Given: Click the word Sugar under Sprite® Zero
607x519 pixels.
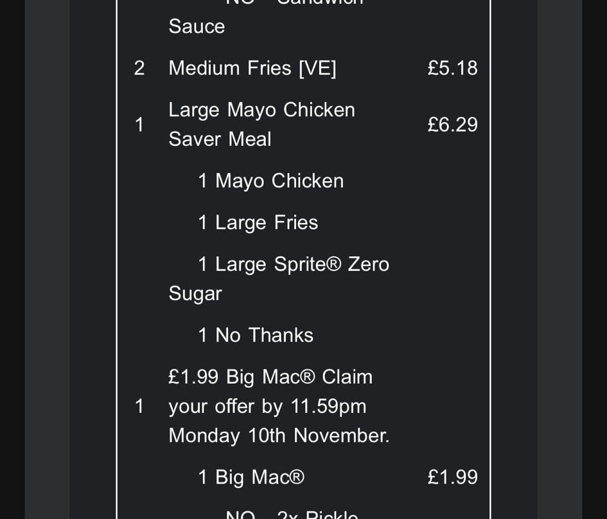Looking at the screenshot, I should click(x=195, y=294).
